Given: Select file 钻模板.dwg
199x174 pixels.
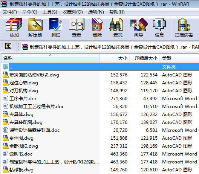Looking at the screenshot, I should click(21, 170).
